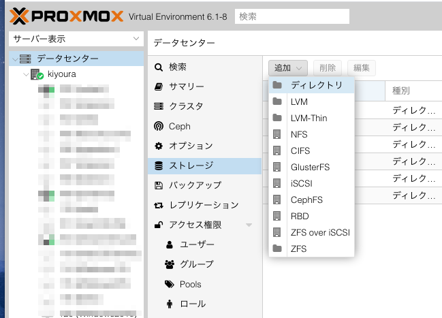Click the database icon for ストレージ

(x=159, y=165)
